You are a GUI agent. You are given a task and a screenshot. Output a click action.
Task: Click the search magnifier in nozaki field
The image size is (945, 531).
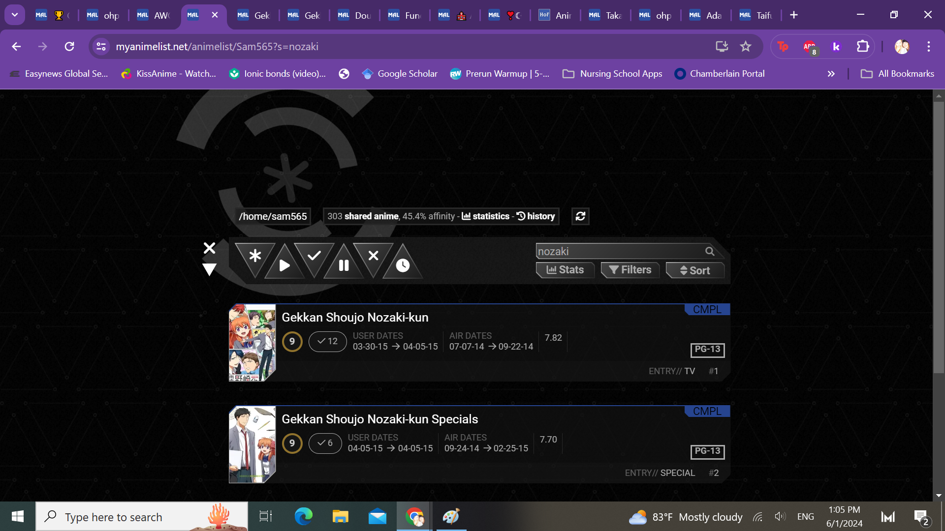tap(709, 252)
